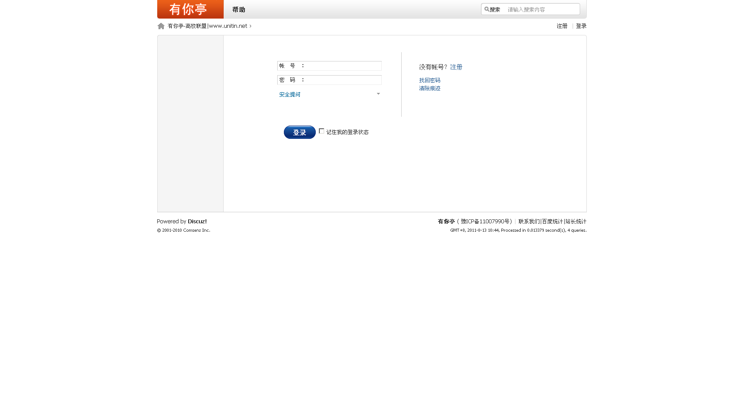Viewport: 744px width, 398px height.
Task: Open 豫ICP备11007990号 link
Action: tap(485, 222)
